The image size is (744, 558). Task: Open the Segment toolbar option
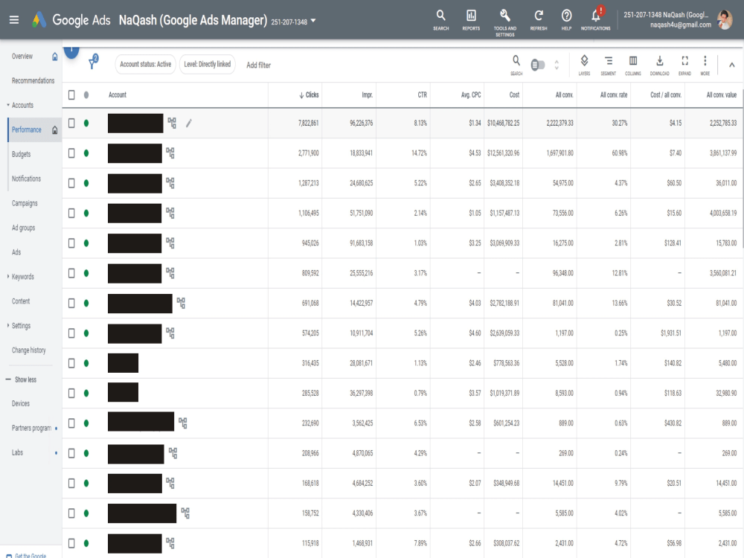(609, 65)
